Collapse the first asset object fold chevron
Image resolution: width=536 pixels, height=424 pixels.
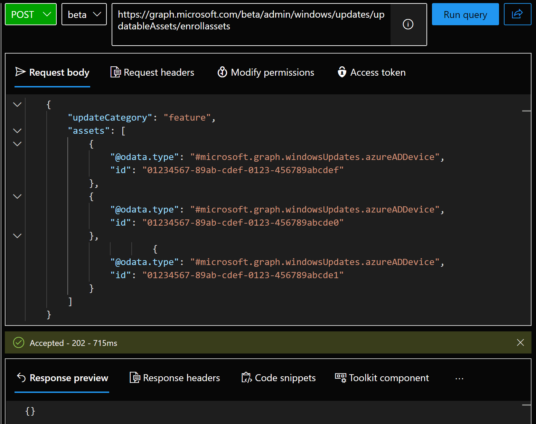17,144
